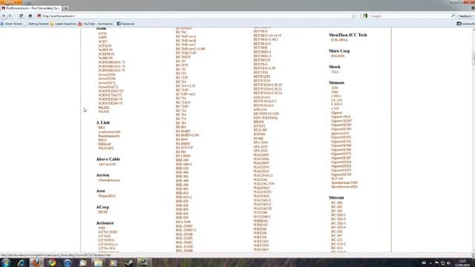Image resolution: width=475 pixels, height=267 pixels.
Task: Click the Above Cable heading
Action: coord(108,159)
